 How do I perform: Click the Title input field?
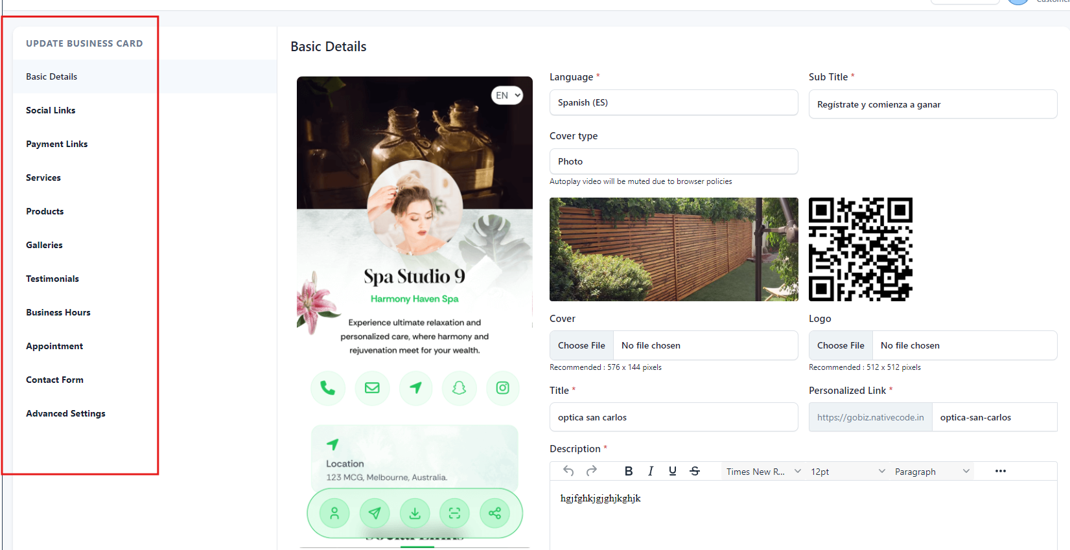tap(673, 417)
